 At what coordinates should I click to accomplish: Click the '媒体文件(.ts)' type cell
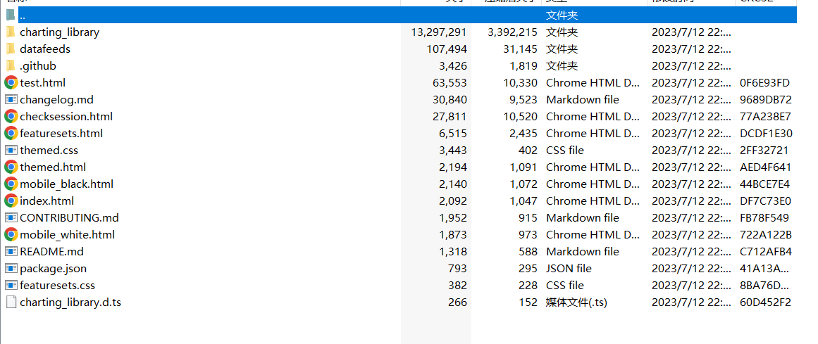[576, 302]
